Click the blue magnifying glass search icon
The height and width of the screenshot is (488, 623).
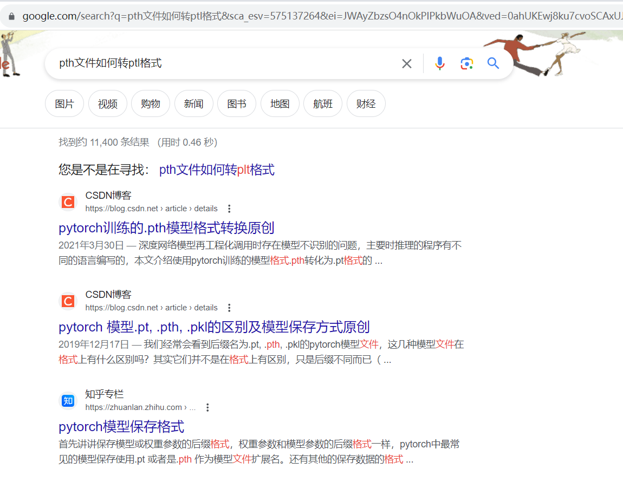tap(492, 63)
